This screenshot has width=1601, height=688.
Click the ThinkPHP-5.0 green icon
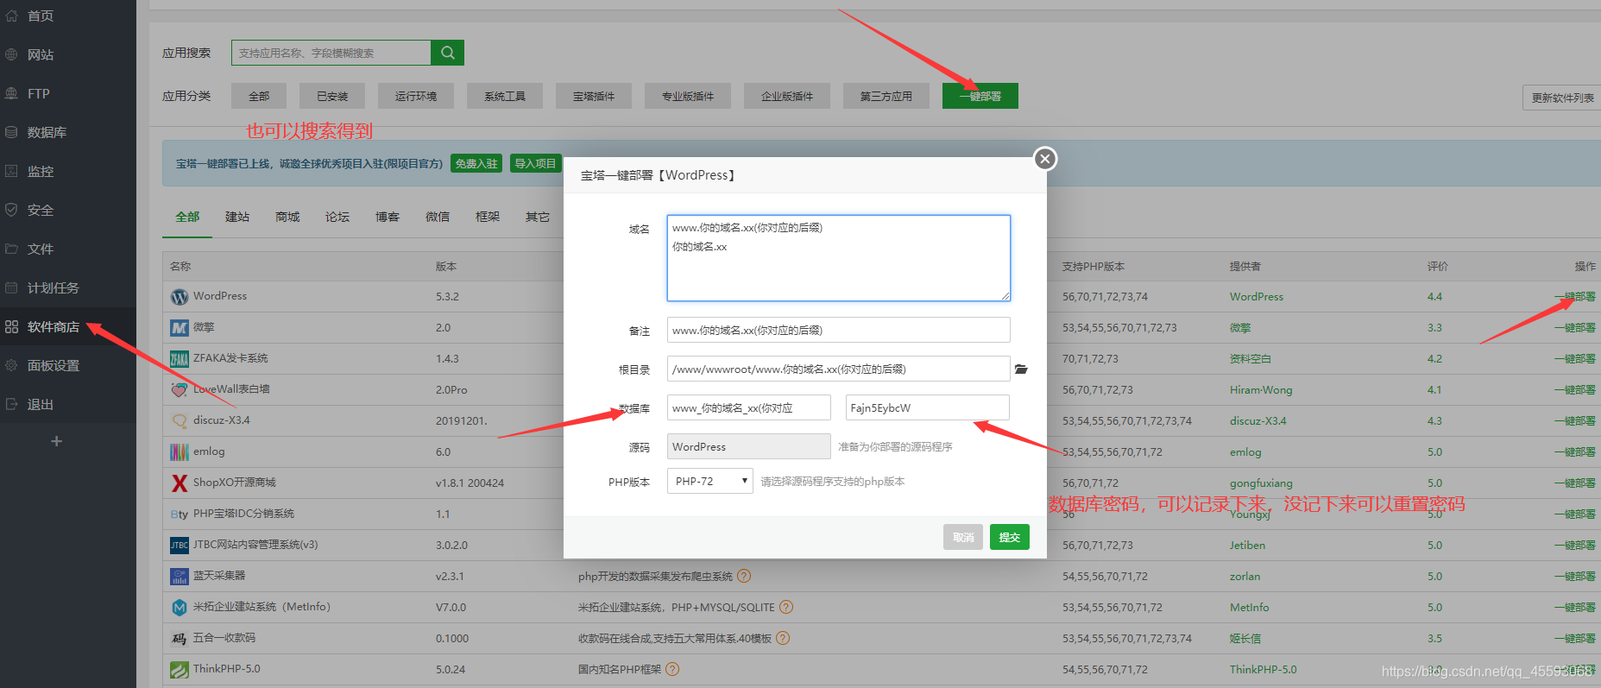pos(180,670)
